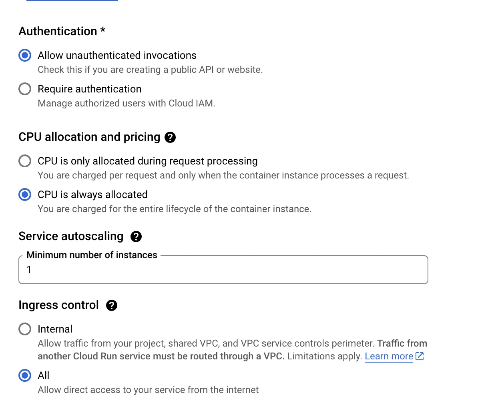Select the All ingress radio button

(x=25, y=375)
